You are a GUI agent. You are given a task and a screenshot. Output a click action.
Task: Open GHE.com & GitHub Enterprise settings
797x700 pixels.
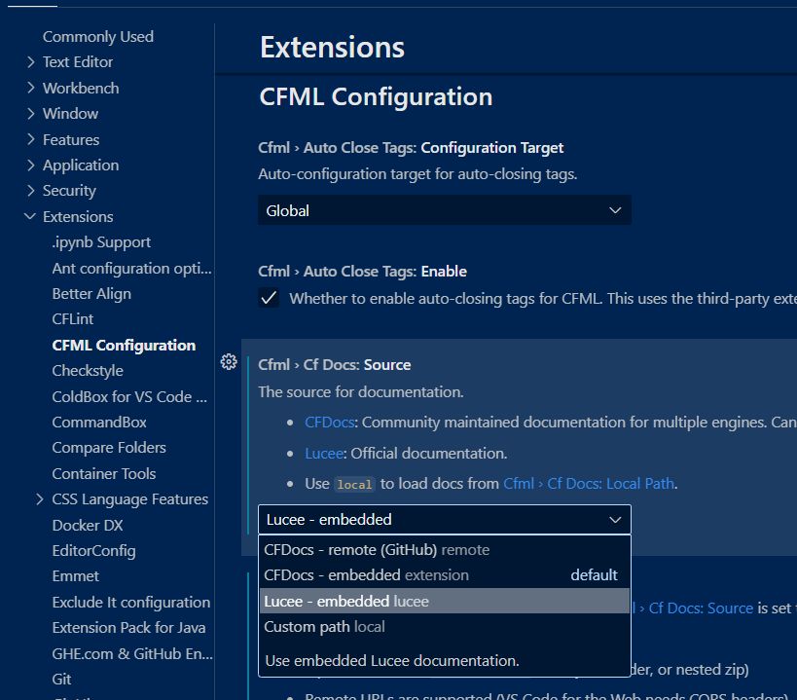132,653
